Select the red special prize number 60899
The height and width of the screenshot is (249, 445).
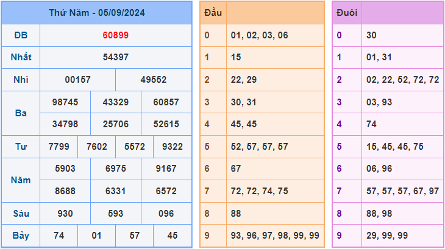[115, 35]
